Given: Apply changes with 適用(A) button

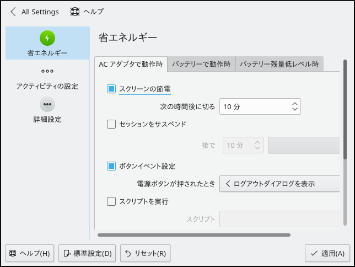Looking at the screenshot, I should point(327,253).
